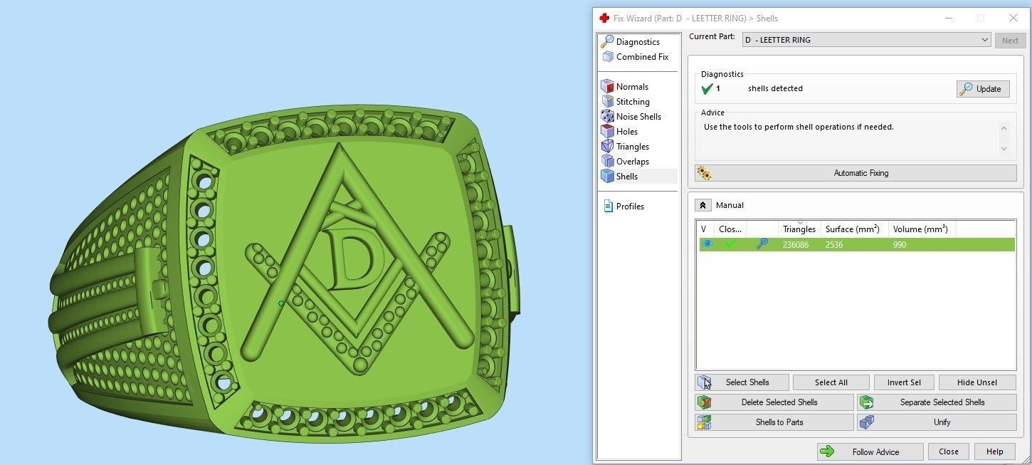Screen dimensions: 1032x465
Task: Delete Selected Shells
Action: tap(774, 402)
